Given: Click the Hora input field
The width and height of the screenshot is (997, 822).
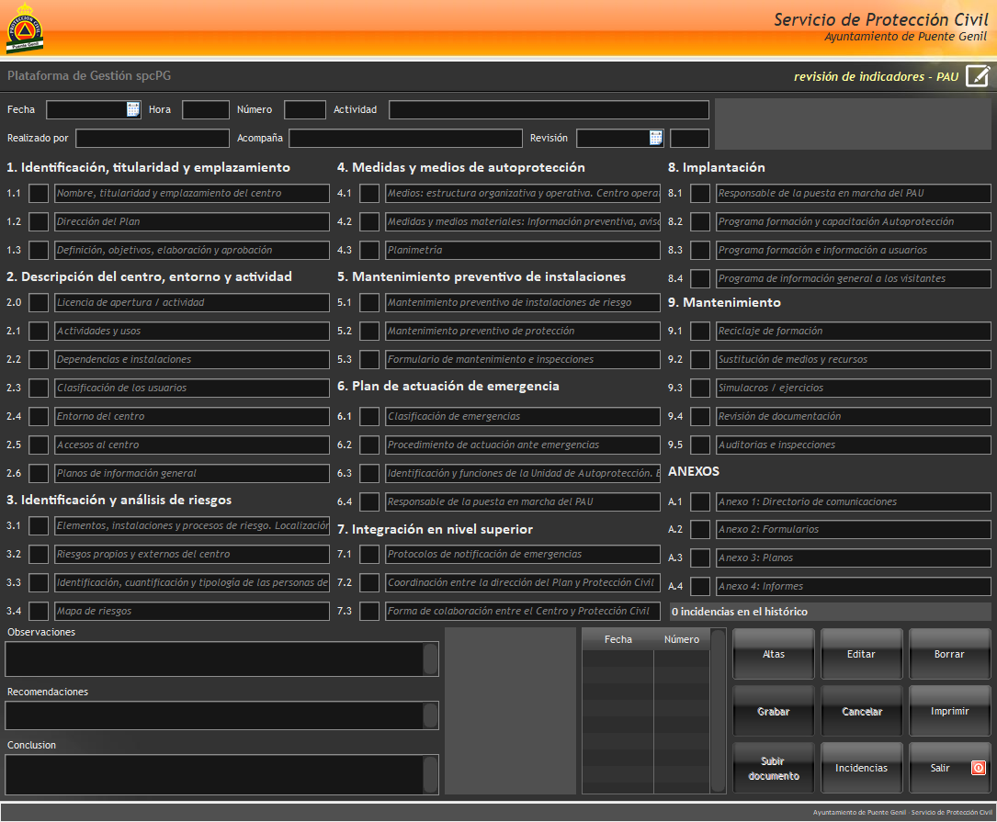Looking at the screenshot, I should (206, 109).
